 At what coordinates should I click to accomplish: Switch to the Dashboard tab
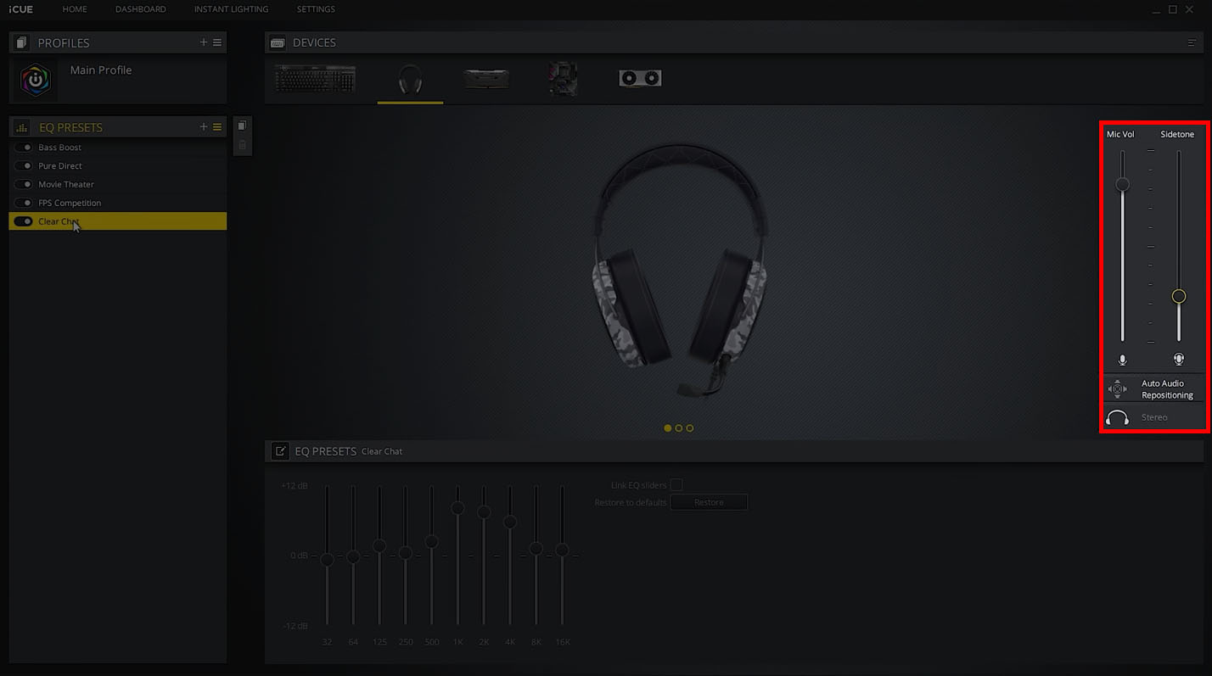(141, 9)
